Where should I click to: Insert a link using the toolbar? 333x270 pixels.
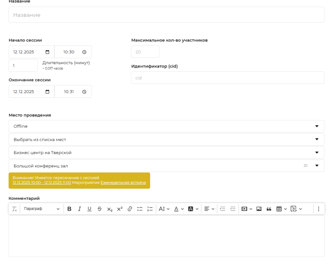(129, 209)
